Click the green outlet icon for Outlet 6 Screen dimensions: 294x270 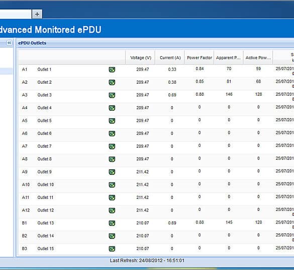click(x=112, y=134)
